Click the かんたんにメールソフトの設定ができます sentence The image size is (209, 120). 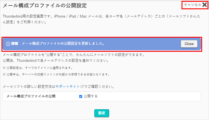coord(73,55)
